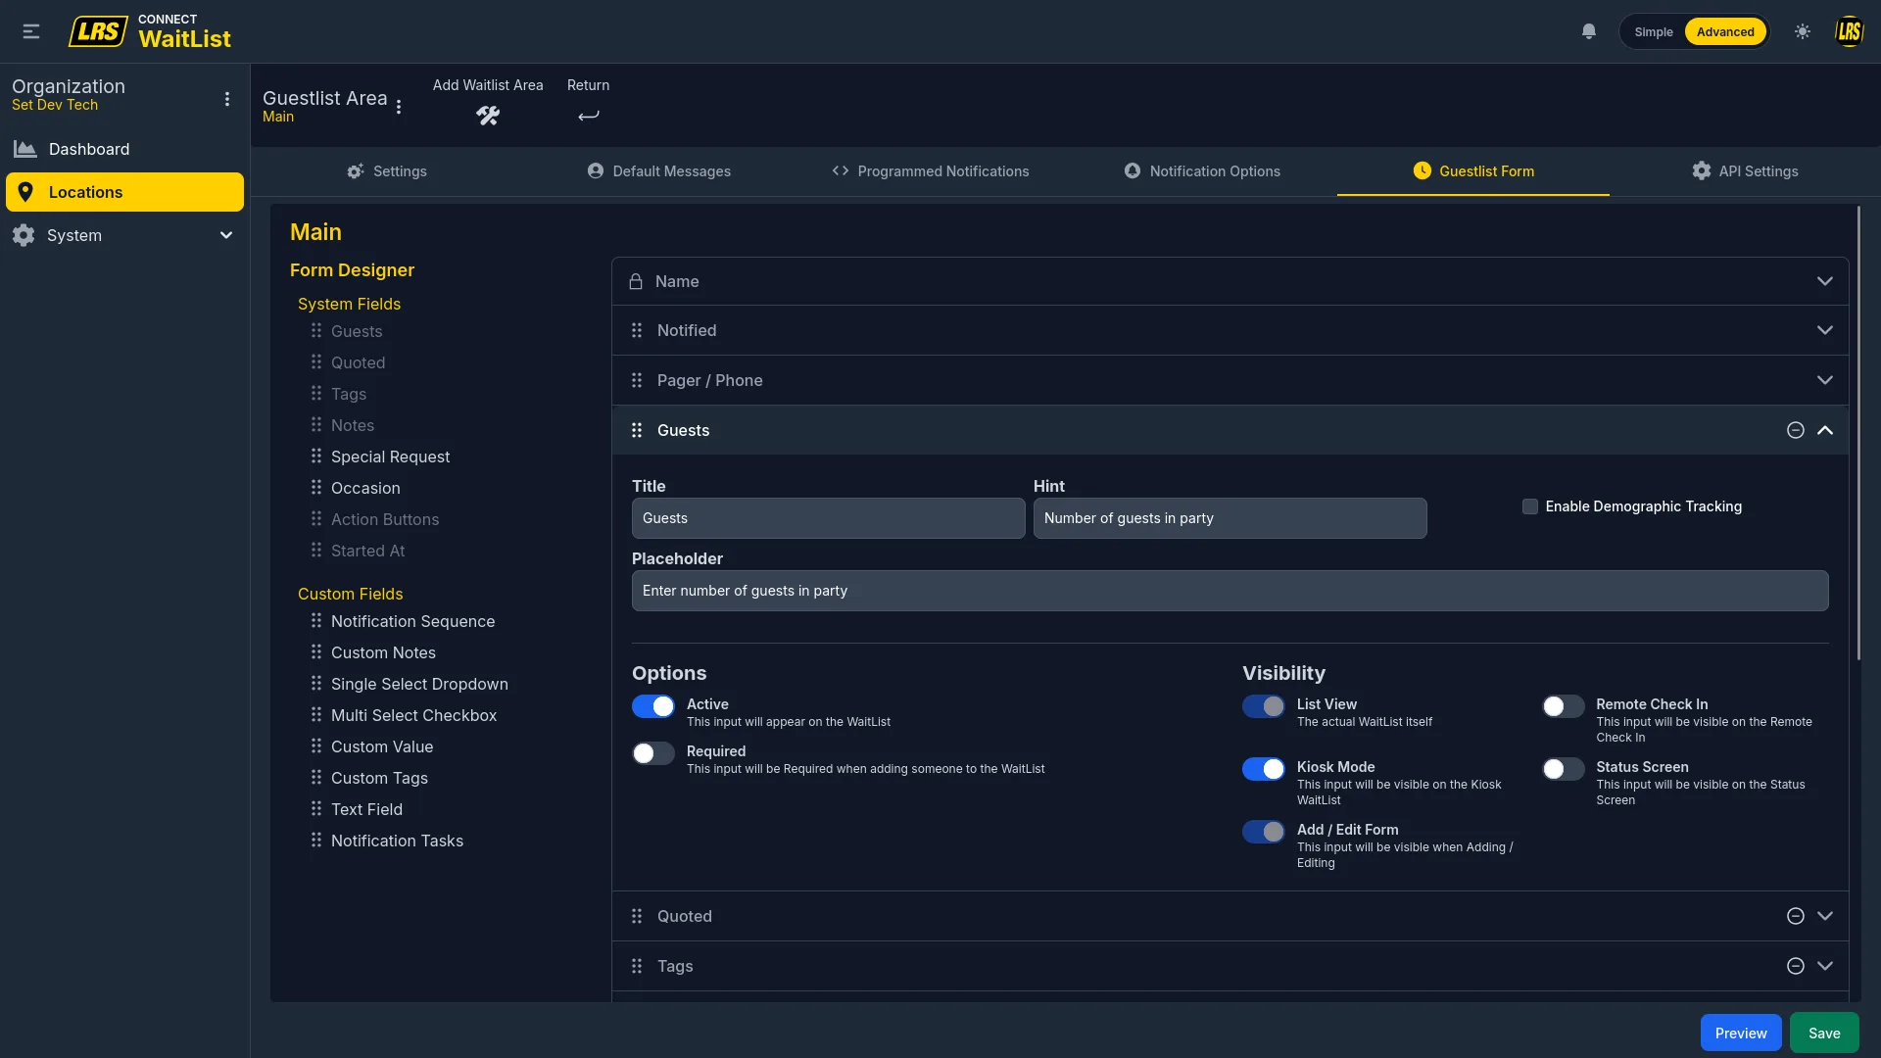Remove the Quoted field with minus icon
The image size is (1881, 1058).
(1796, 916)
